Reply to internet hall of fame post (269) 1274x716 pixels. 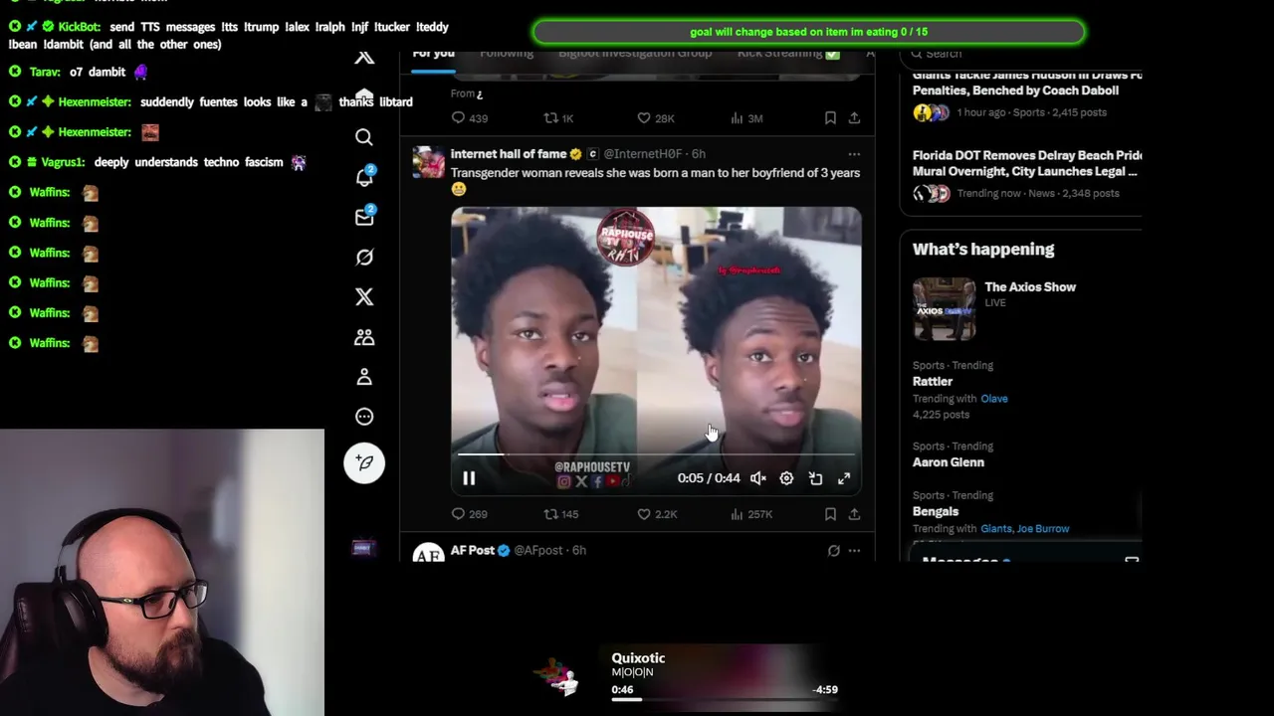pyautogui.click(x=470, y=514)
